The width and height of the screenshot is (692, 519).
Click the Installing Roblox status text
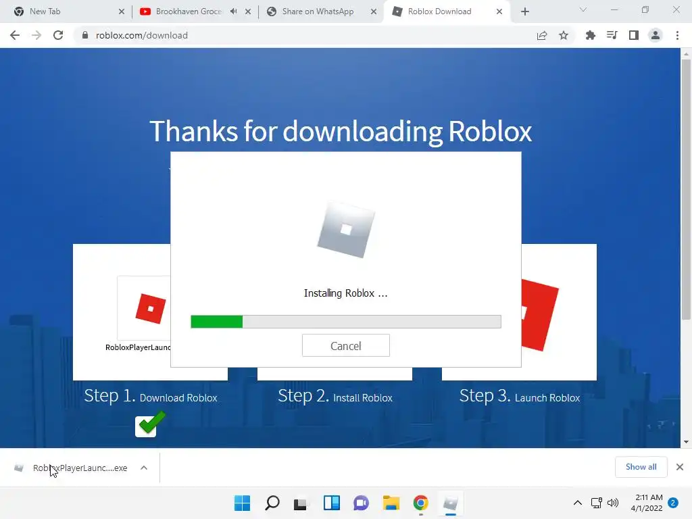(345, 293)
